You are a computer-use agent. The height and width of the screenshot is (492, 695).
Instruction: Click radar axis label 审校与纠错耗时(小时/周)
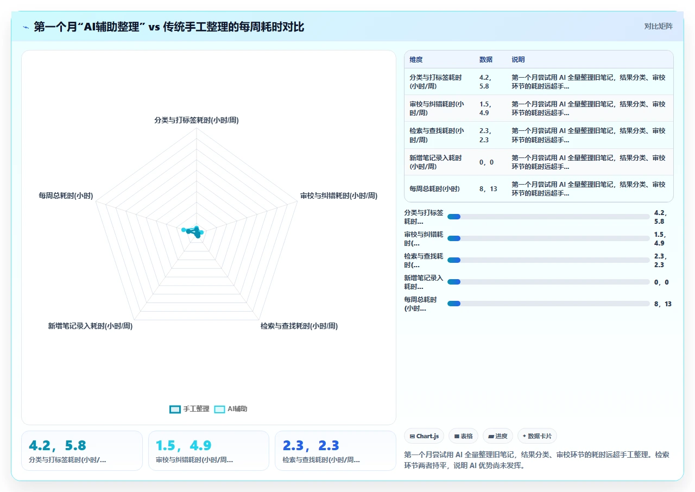pos(339,195)
